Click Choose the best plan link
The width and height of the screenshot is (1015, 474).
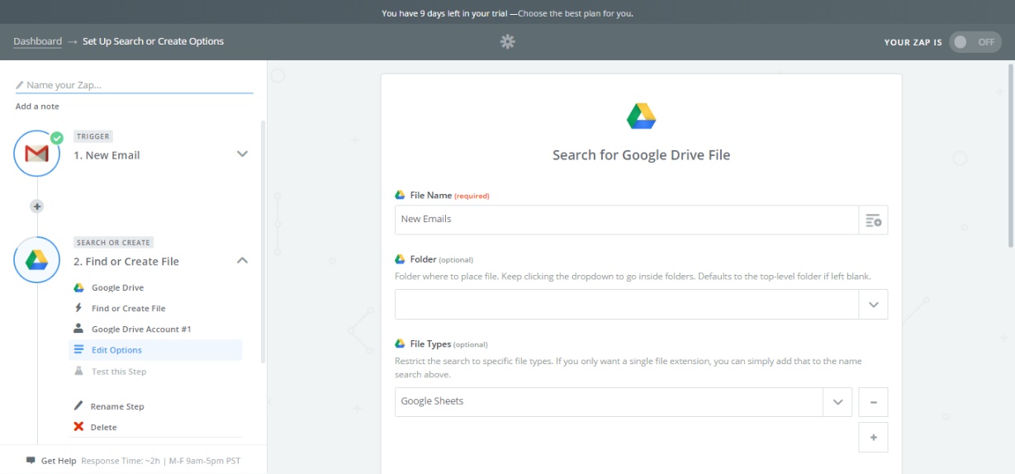click(576, 13)
